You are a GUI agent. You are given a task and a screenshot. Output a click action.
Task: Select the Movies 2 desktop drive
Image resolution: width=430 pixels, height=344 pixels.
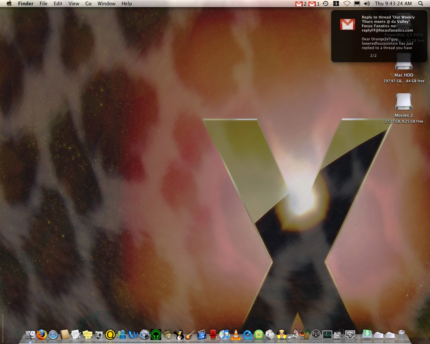tap(403, 101)
